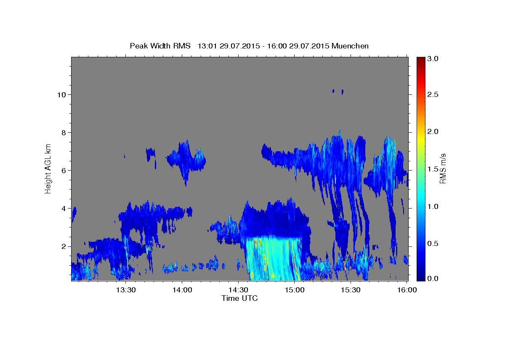Click the cyan rain column near 14:45

[274, 259]
